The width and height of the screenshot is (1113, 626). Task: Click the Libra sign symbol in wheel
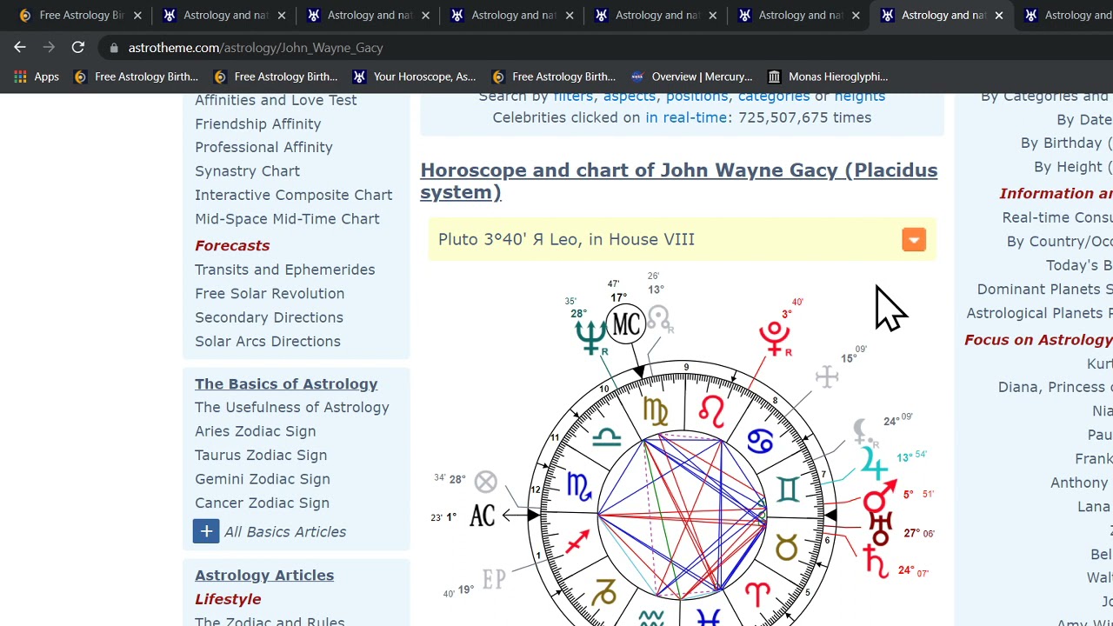[x=606, y=437]
